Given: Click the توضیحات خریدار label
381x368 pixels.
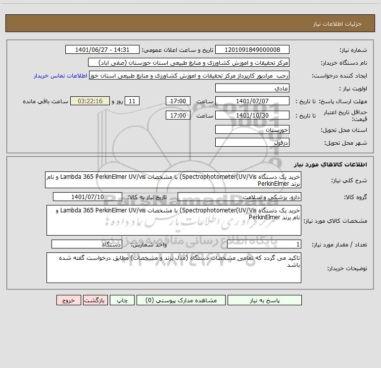Looking at the screenshot, I should pos(347,269).
